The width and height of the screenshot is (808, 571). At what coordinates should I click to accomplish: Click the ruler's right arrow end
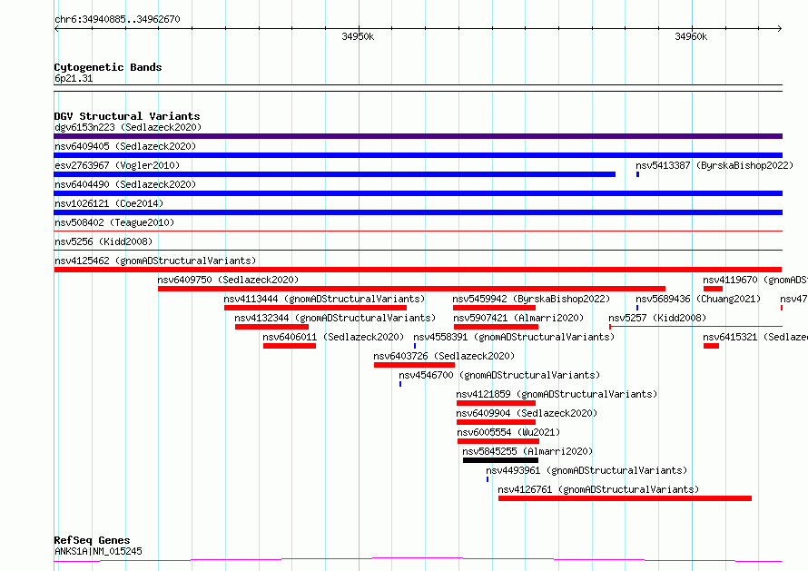click(x=780, y=29)
